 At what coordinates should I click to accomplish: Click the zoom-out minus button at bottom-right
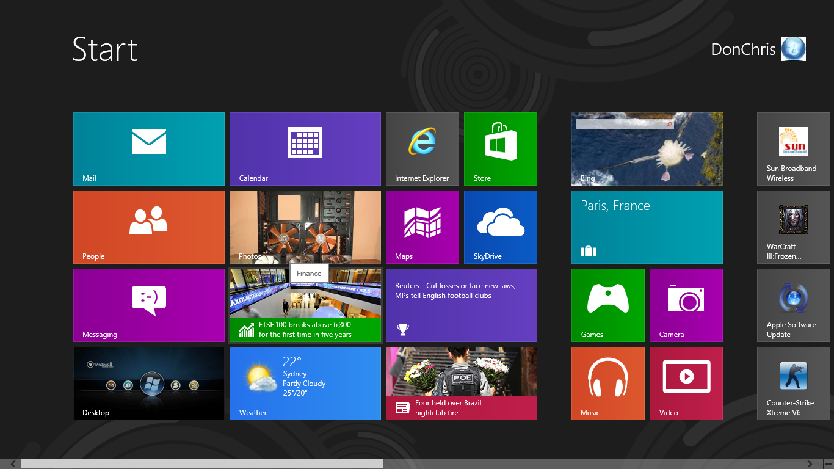click(827, 464)
